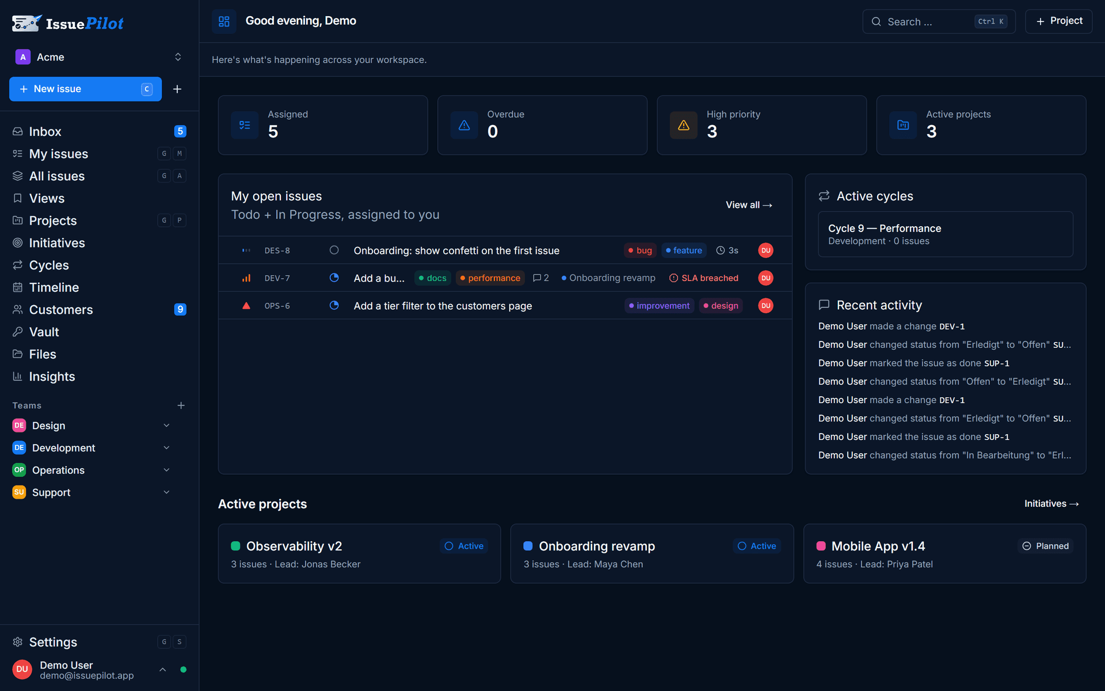Click the Support team SU badge

point(19,492)
